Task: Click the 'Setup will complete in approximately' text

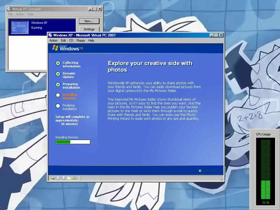Action: tap(72, 119)
